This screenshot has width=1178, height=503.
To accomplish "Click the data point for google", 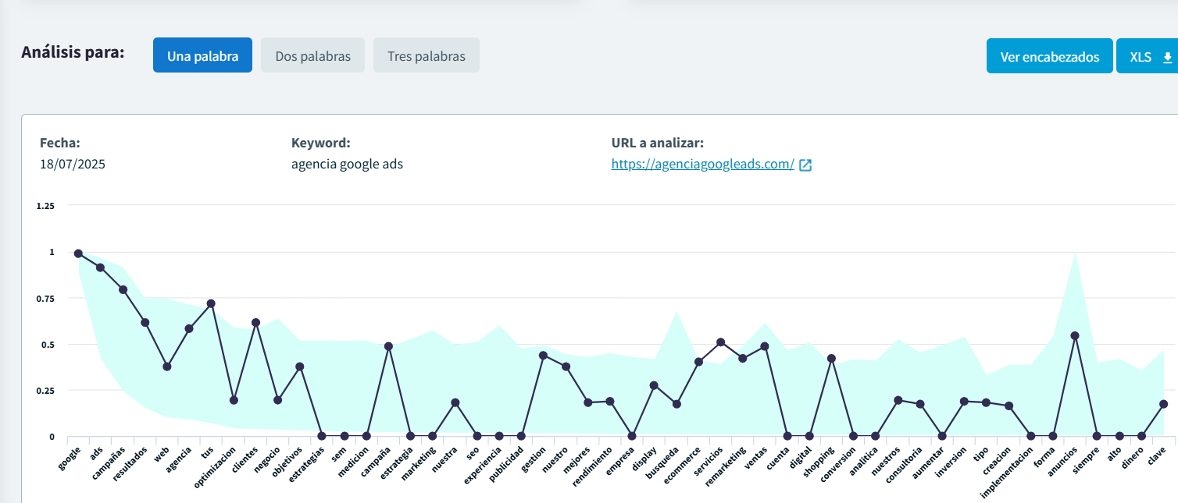I will click(x=78, y=253).
